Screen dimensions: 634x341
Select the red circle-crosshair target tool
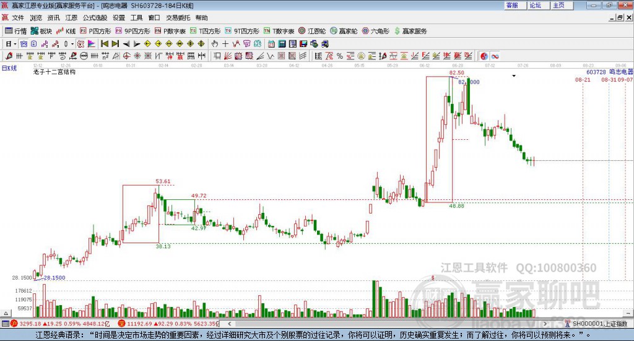126,56
